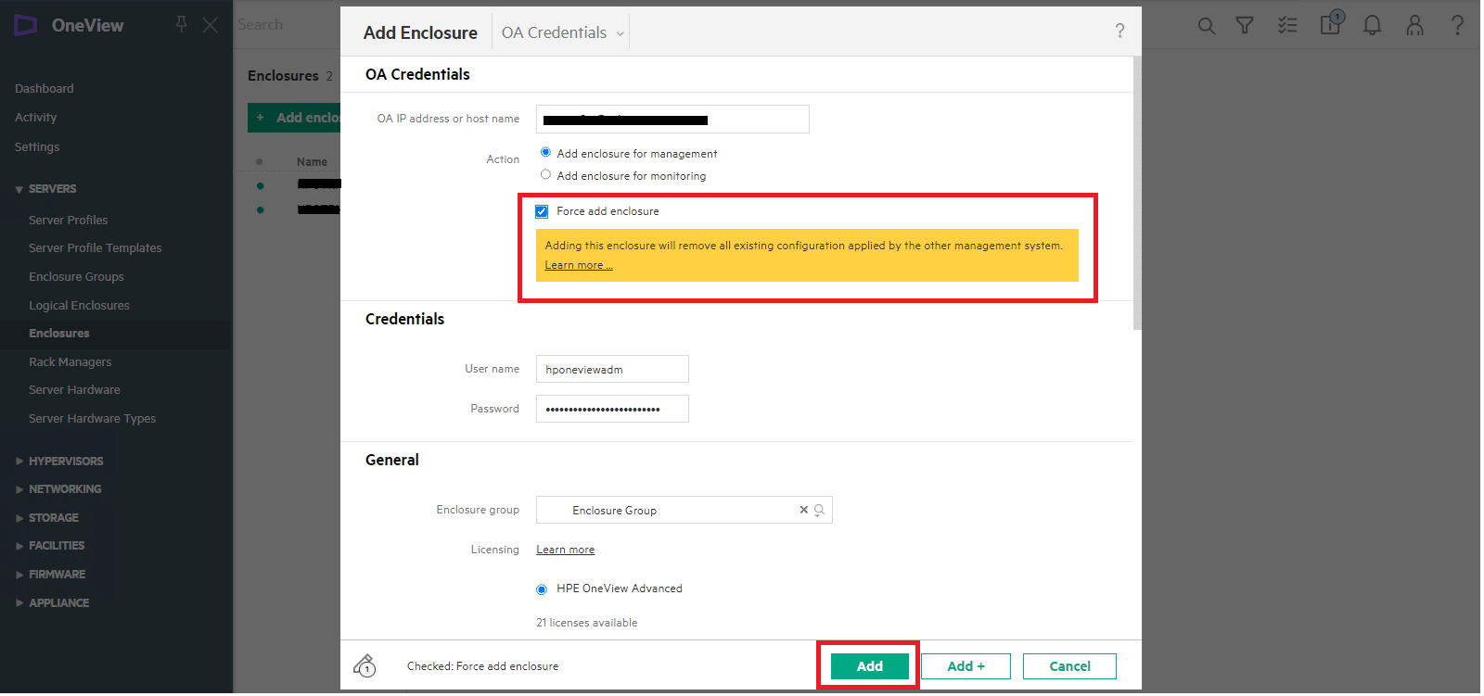Pin the OneView main menu

click(182, 24)
